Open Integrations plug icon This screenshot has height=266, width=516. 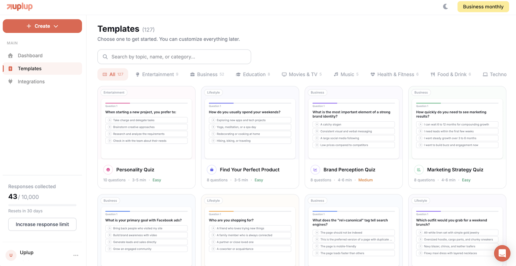[10, 82]
